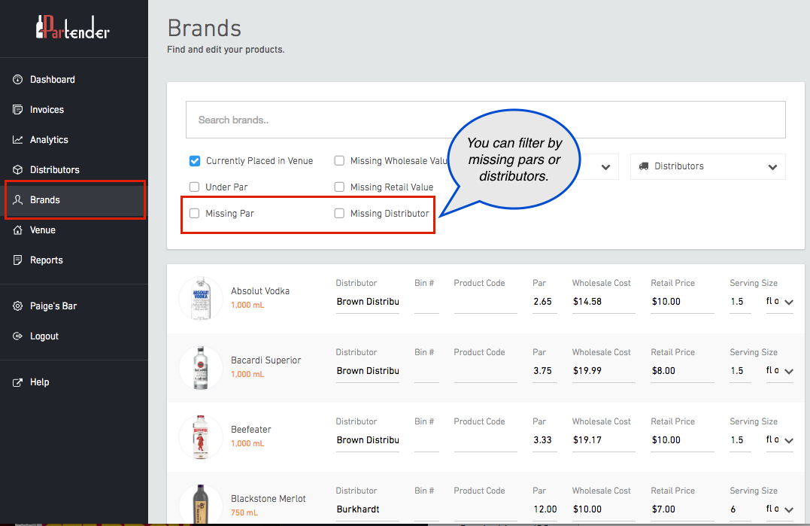The image size is (810, 526).
Task: Click the Brands person icon
Action: [x=17, y=199]
